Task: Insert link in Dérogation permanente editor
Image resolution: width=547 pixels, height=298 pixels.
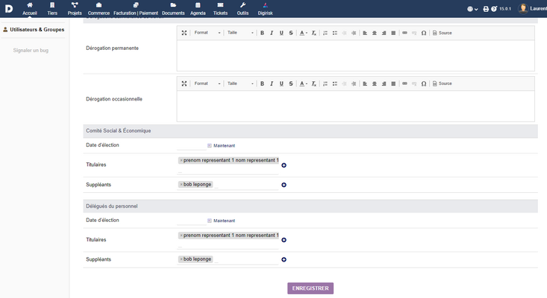Action: point(404,33)
